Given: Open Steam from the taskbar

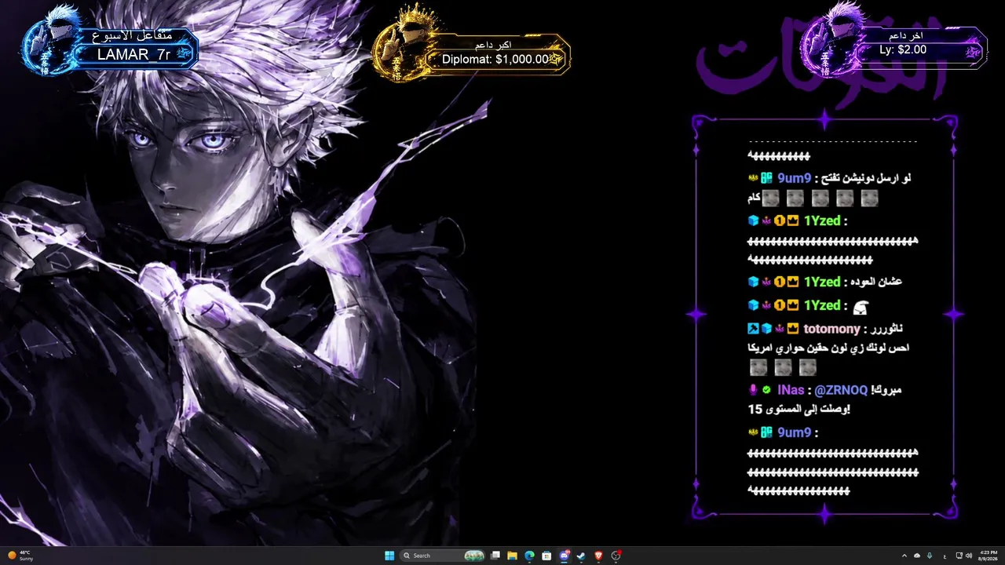Looking at the screenshot, I should [x=581, y=556].
